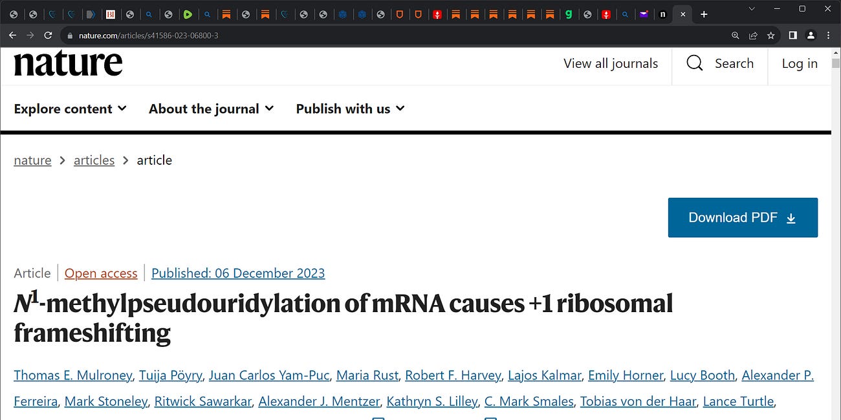
Task: Click the browser profile avatar
Action: tap(811, 36)
